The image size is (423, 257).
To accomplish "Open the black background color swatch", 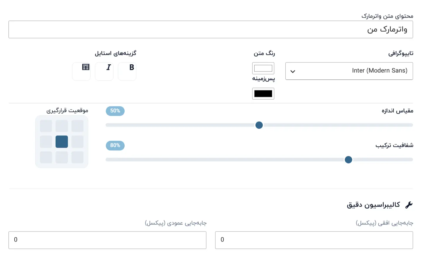I will pos(263,93).
